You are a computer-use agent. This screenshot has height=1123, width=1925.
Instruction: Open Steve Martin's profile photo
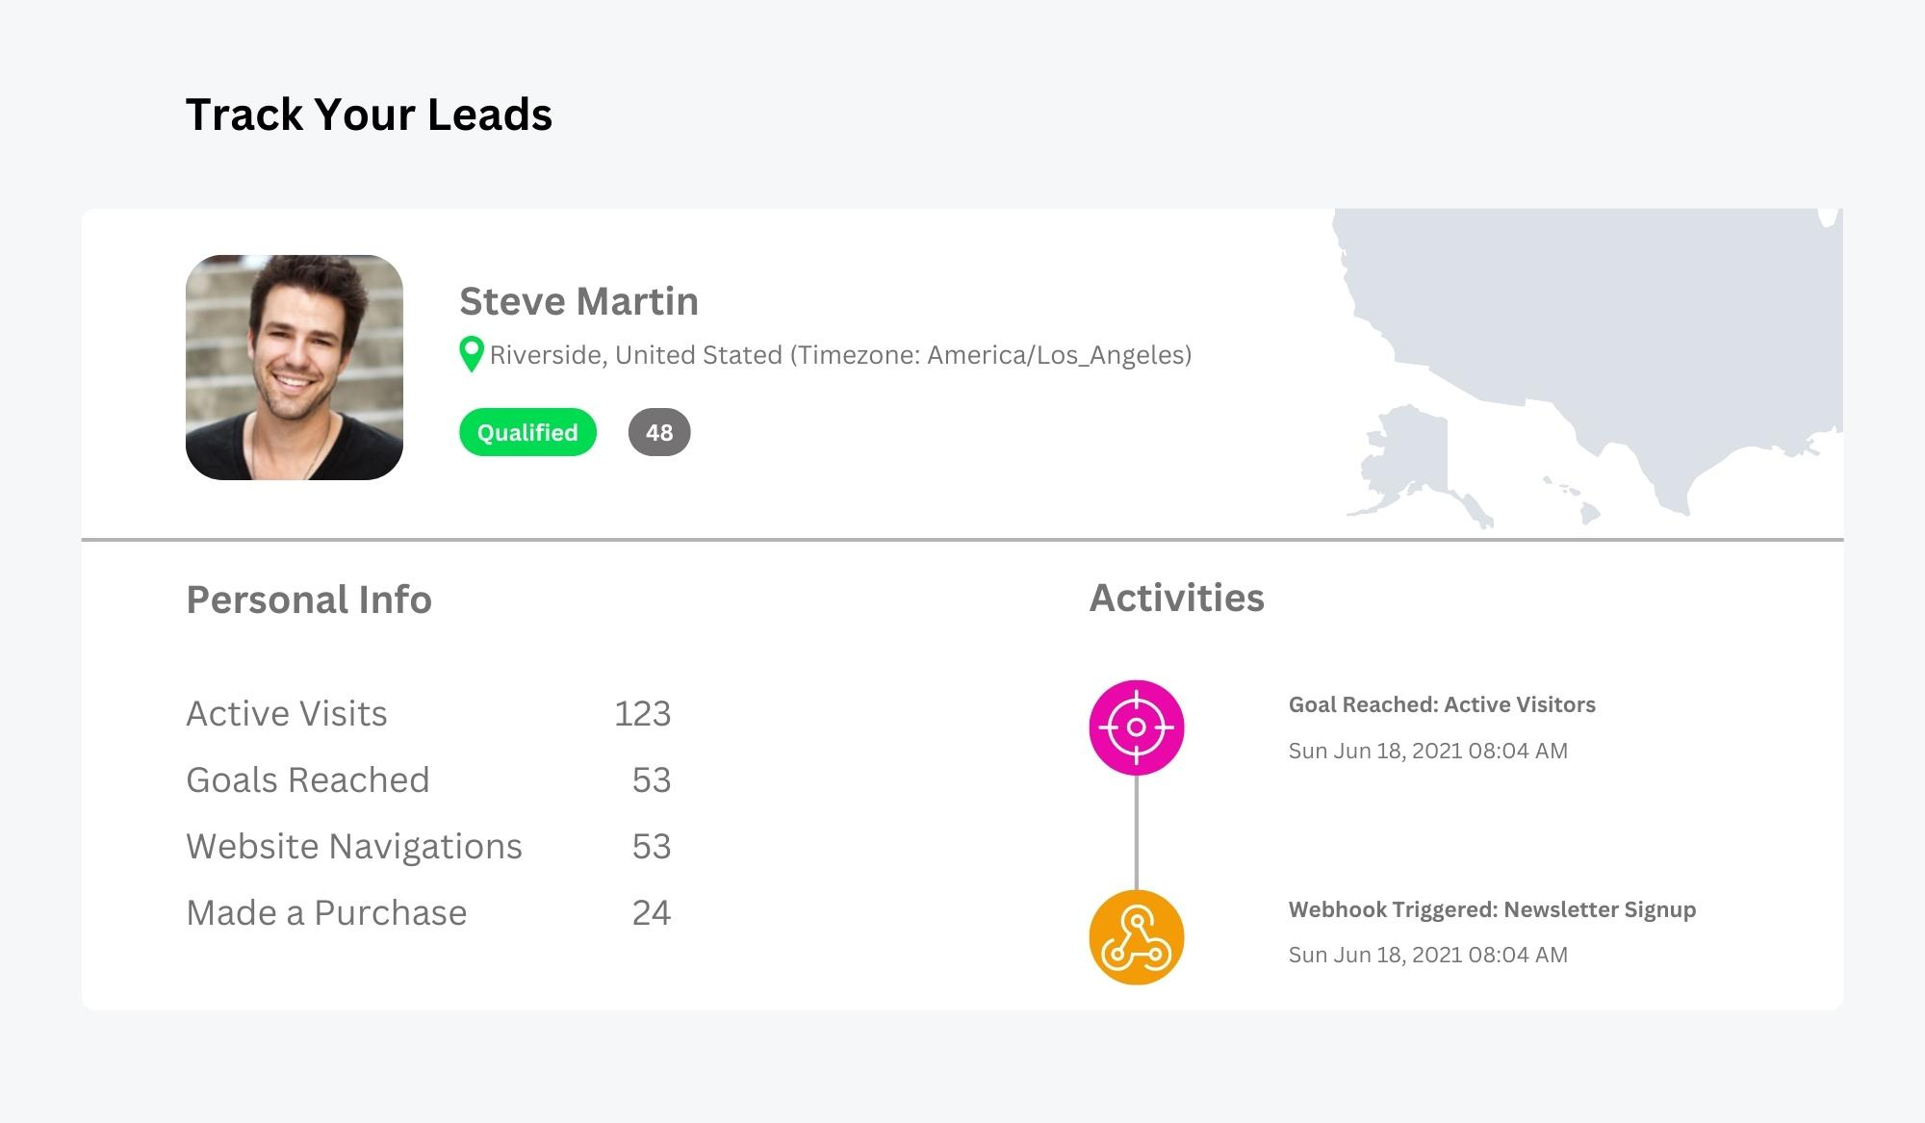pos(295,367)
